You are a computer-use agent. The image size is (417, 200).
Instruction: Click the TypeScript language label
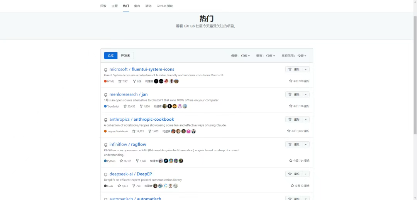(112, 106)
